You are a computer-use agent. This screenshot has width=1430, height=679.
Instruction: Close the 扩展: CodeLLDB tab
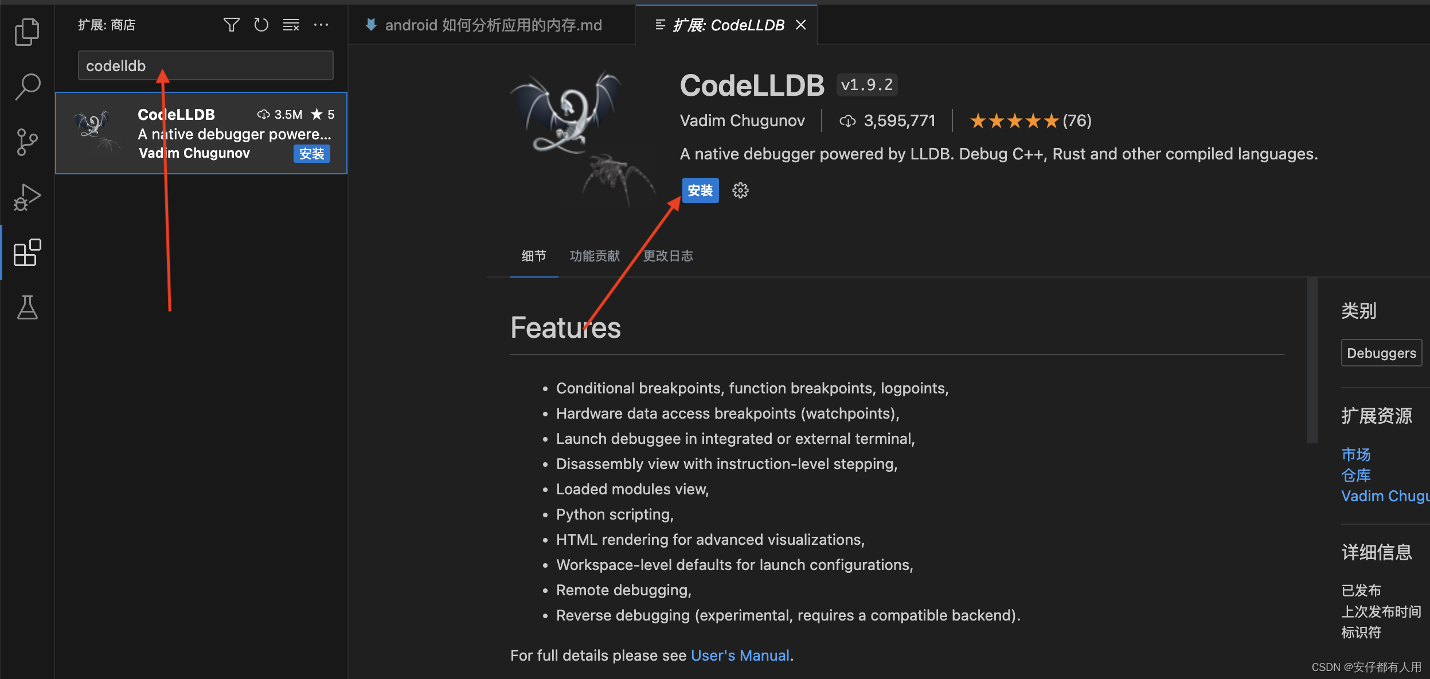point(800,25)
